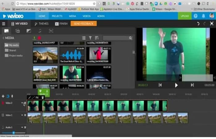
Task: Open the clip editor pencil icon
Action: point(29,98)
